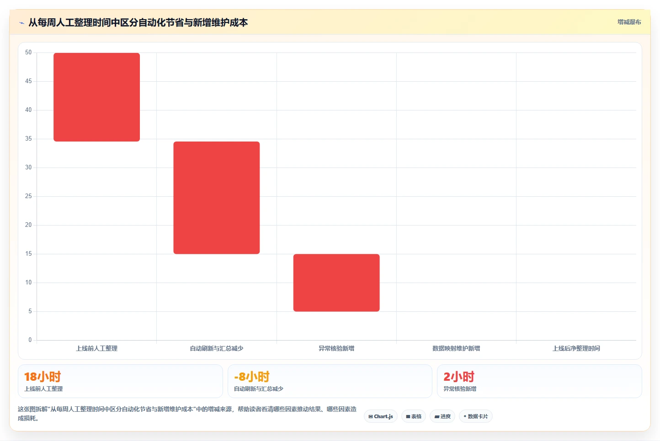Click the red bar for 异常核验新增

[336, 283]
